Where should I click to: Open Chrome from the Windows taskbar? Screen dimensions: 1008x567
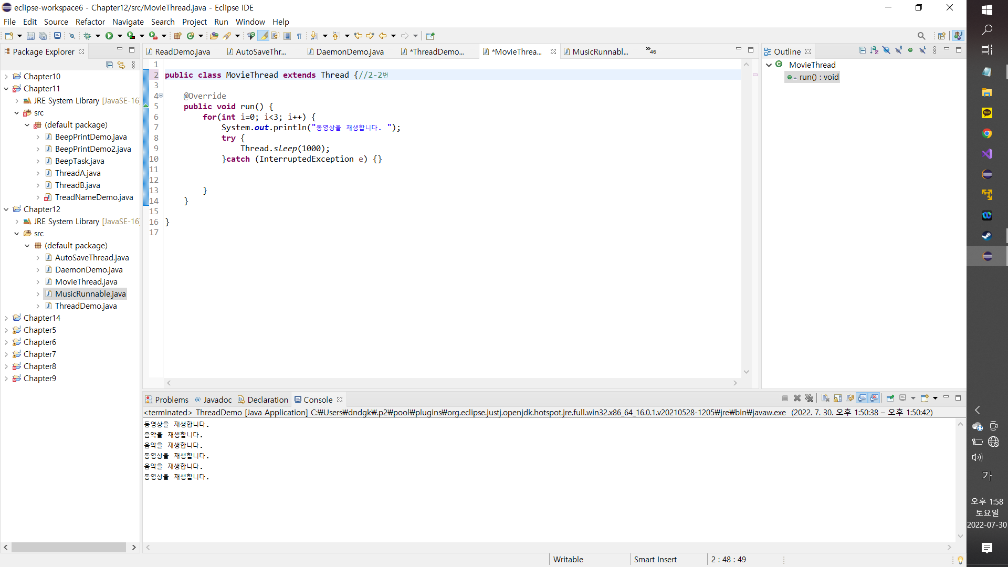(x=987, y=133)
